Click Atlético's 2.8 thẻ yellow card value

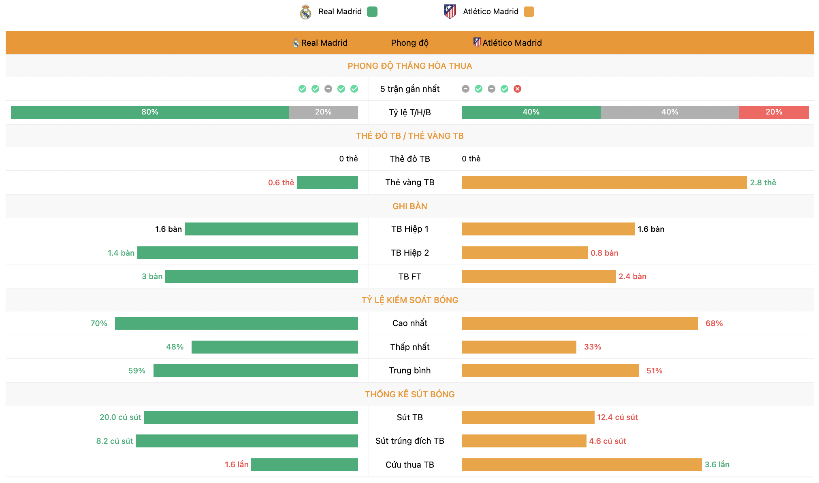point(763,182)
